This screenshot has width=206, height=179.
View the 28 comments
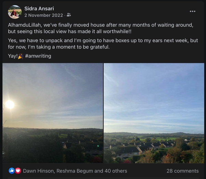pyautogui.click(x=182, y=171)
